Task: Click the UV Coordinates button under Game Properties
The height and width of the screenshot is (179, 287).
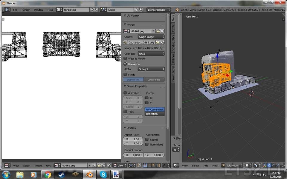Action: coord(155,109)
